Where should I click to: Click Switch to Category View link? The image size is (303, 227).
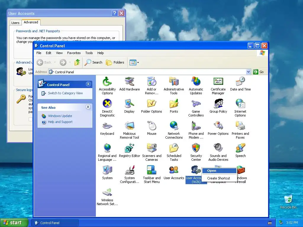point(65,93)
